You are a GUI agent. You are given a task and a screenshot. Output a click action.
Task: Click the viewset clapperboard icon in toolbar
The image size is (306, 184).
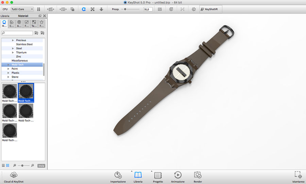pos(51,9)
